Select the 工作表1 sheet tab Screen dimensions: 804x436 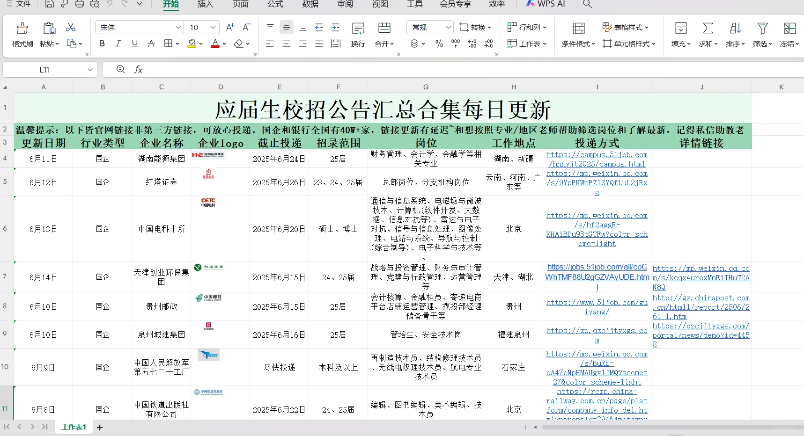(x=74, y=427)
